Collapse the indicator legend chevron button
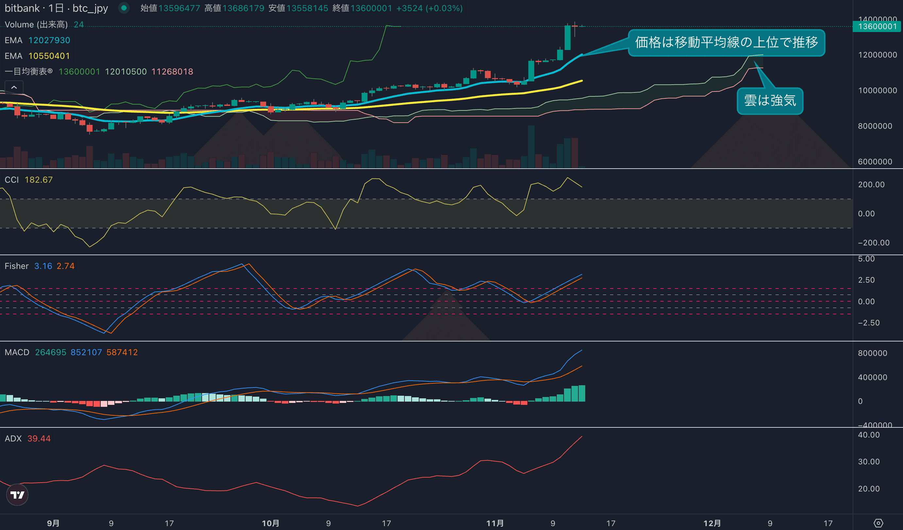 pos(14,87)
